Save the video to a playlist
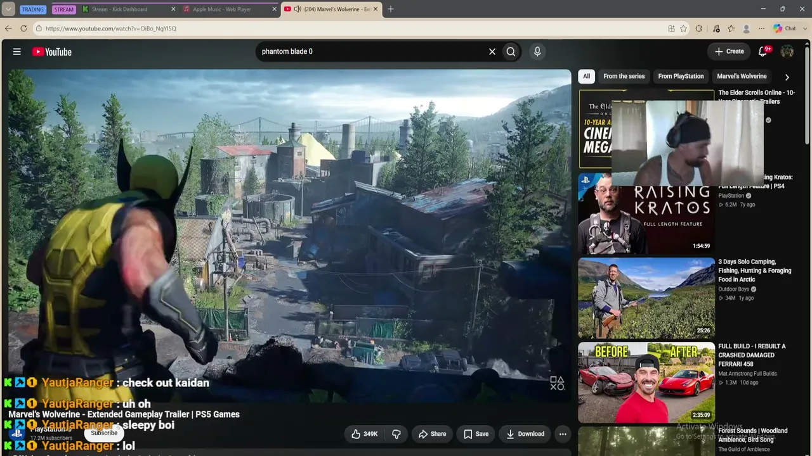Image resolution: width=812 pixels, height=456 pixels. coord(476,434)
